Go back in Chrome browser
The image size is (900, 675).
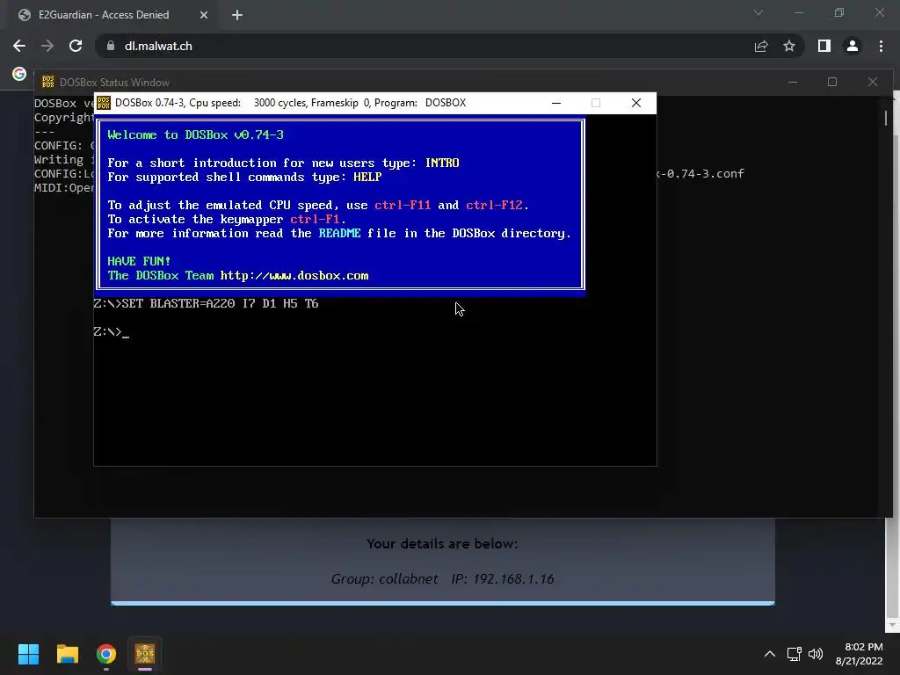(x=19, y=46)
